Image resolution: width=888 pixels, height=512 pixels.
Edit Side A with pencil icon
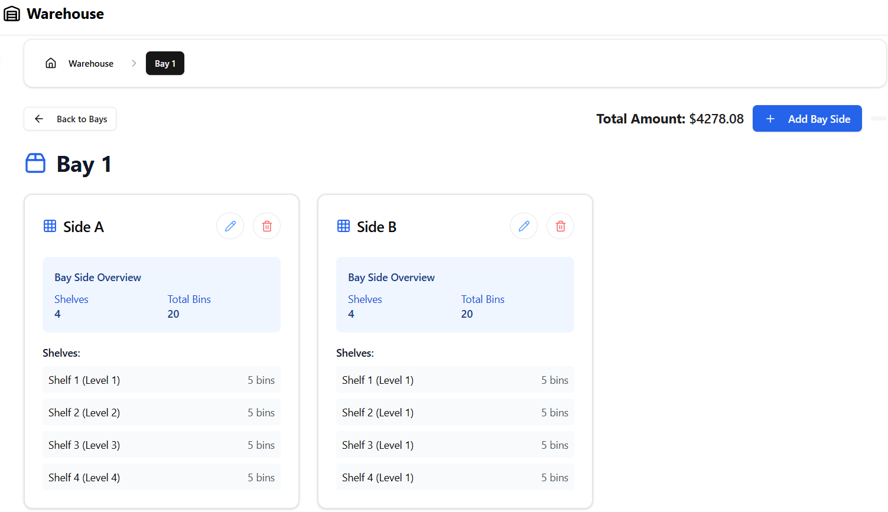point(230,226)
